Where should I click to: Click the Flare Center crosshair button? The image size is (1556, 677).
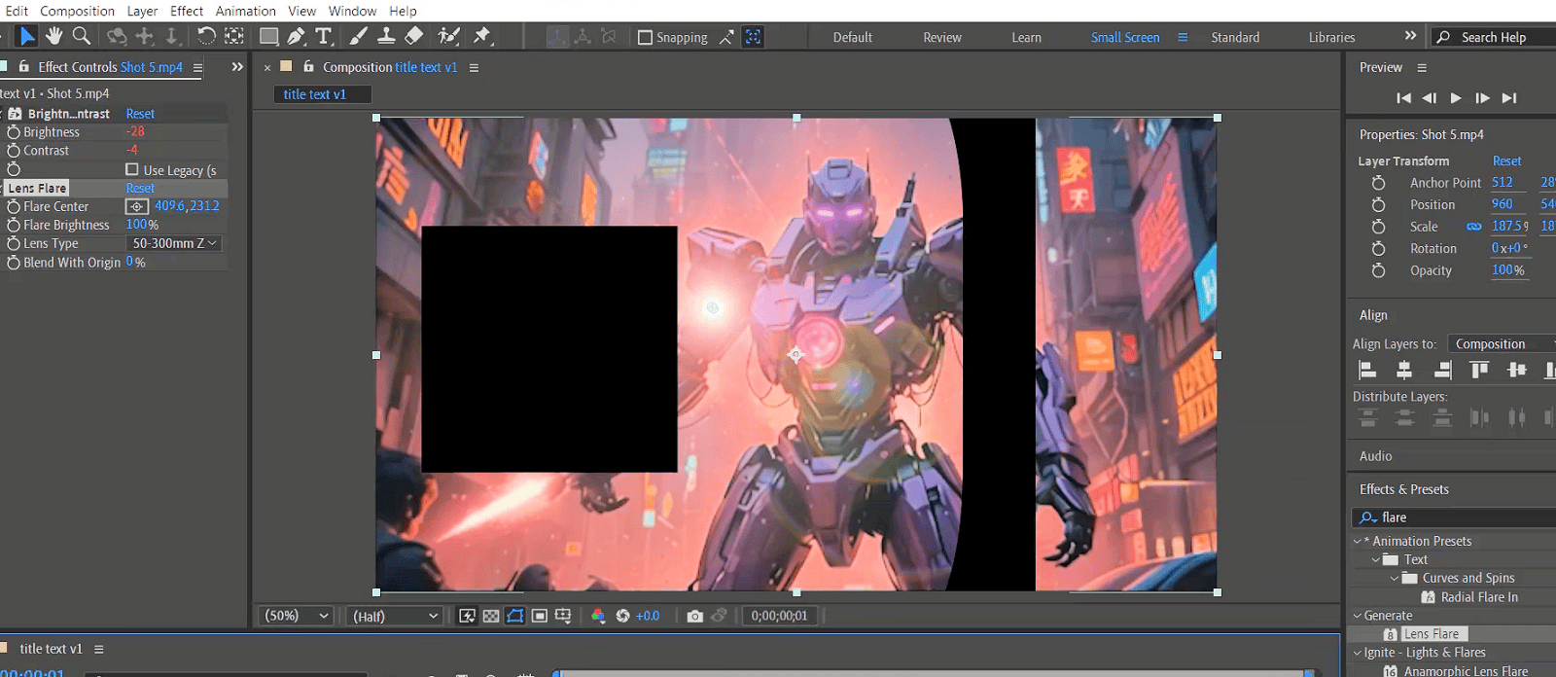point(137,206)
